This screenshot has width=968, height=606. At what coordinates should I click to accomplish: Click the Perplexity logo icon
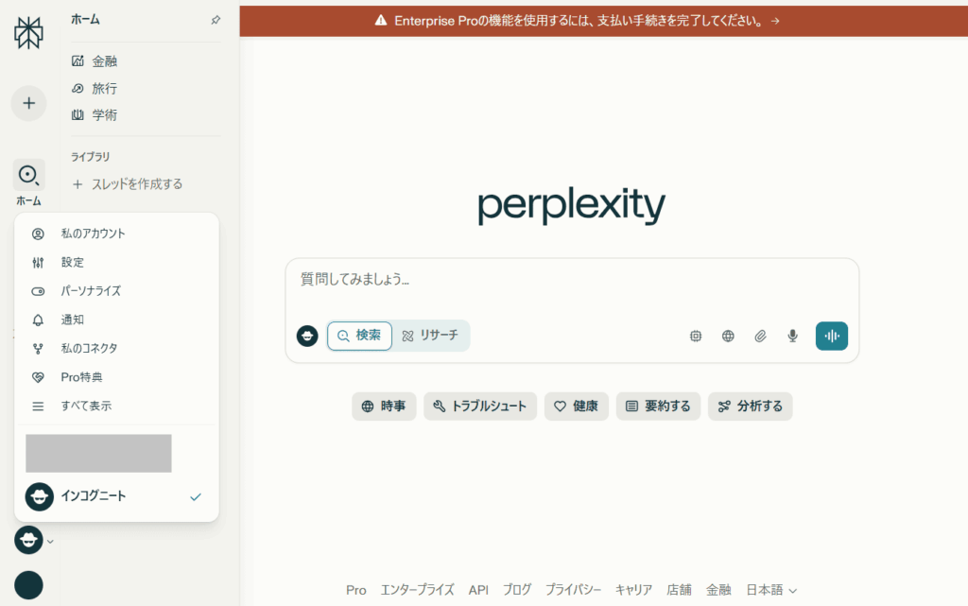(28, 33)
